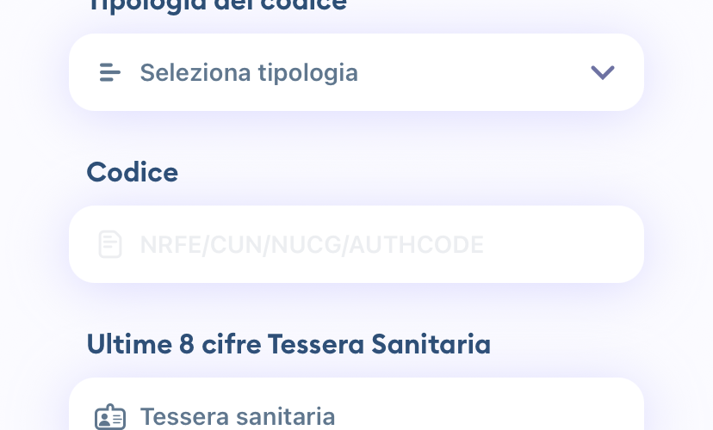Click the word tipologia in the dropdown
This screenshot has height=430, width=713.
coord(307,74)
